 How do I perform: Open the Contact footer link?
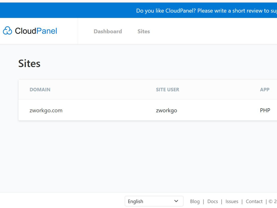click(254, 201)
